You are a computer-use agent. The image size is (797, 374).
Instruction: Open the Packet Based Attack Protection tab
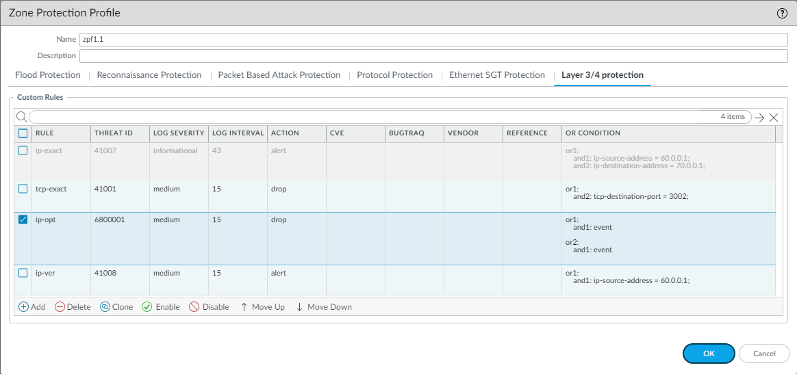[279, 75]
